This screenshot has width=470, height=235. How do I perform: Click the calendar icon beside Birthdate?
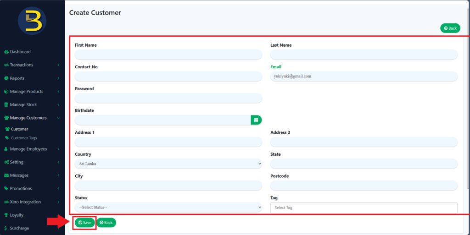point(256,120)
